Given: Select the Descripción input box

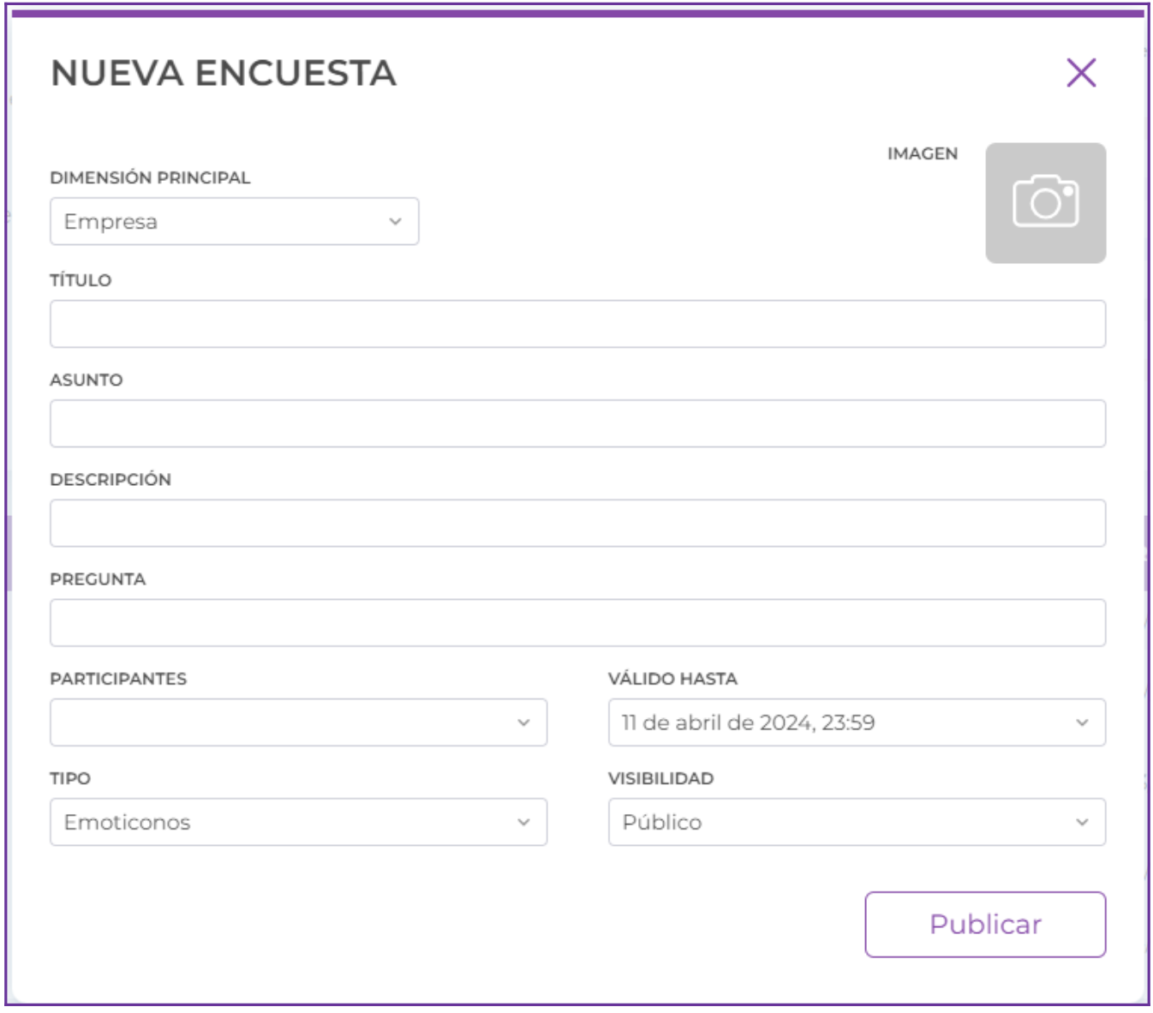Looking at the screenshot, I should 577,523.
